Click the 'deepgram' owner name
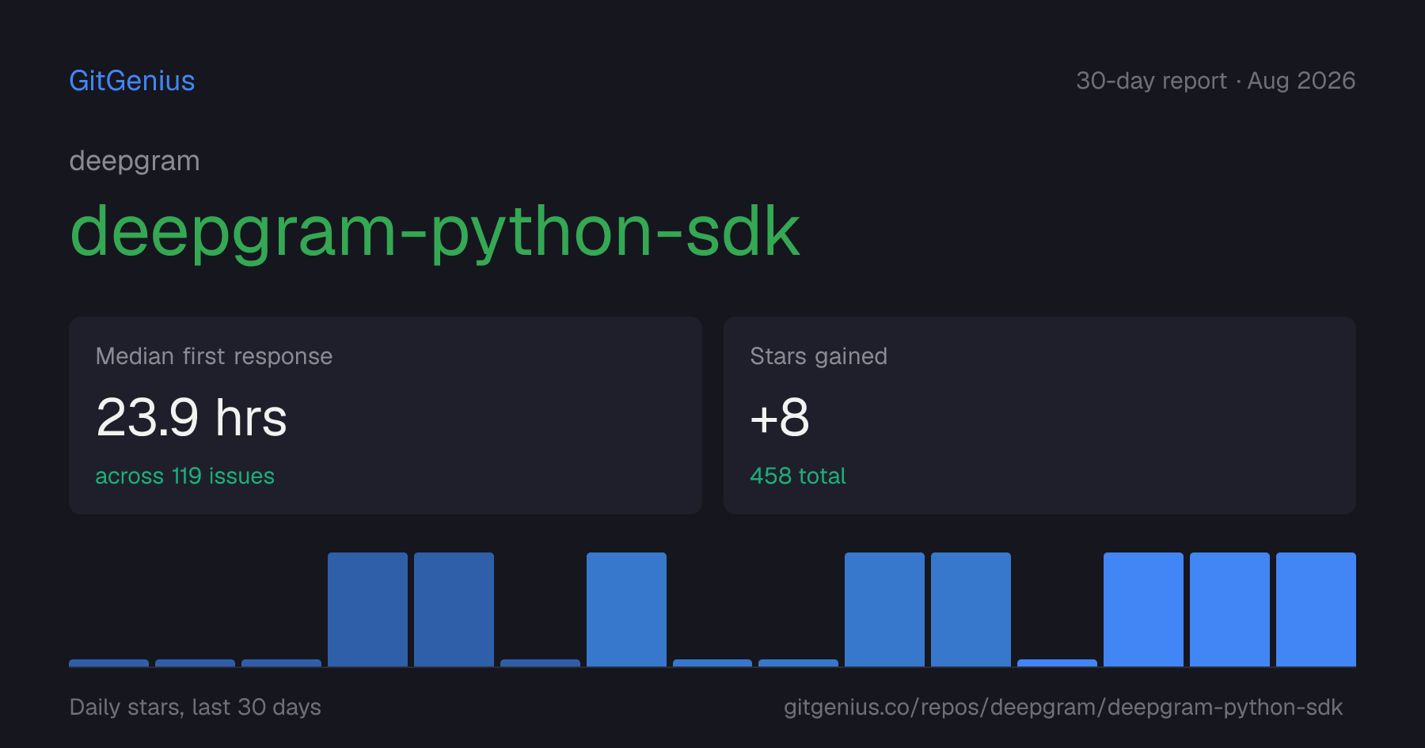 135,161
